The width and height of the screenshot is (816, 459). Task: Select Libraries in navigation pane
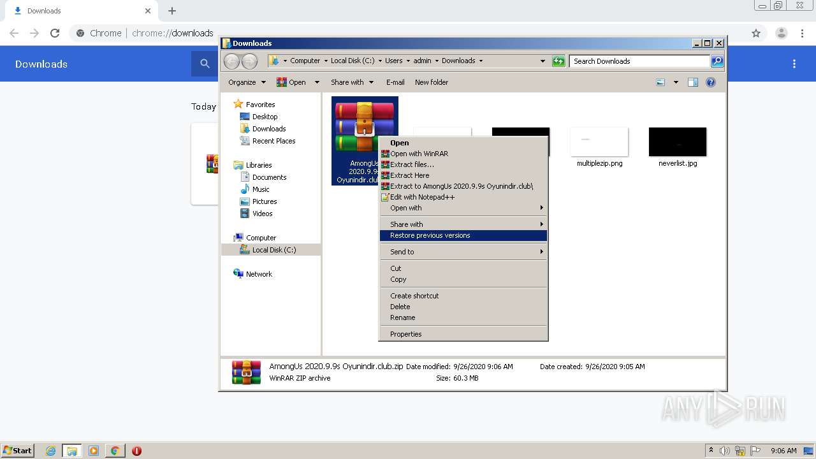[259, 165]
